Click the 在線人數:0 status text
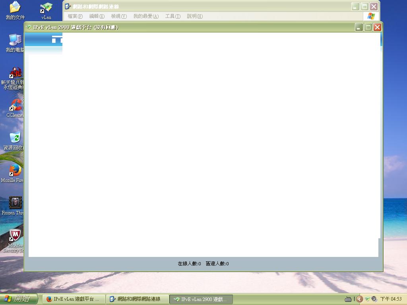Image resolution: width=407 pixels, height=305 pixels. (189, 264)
